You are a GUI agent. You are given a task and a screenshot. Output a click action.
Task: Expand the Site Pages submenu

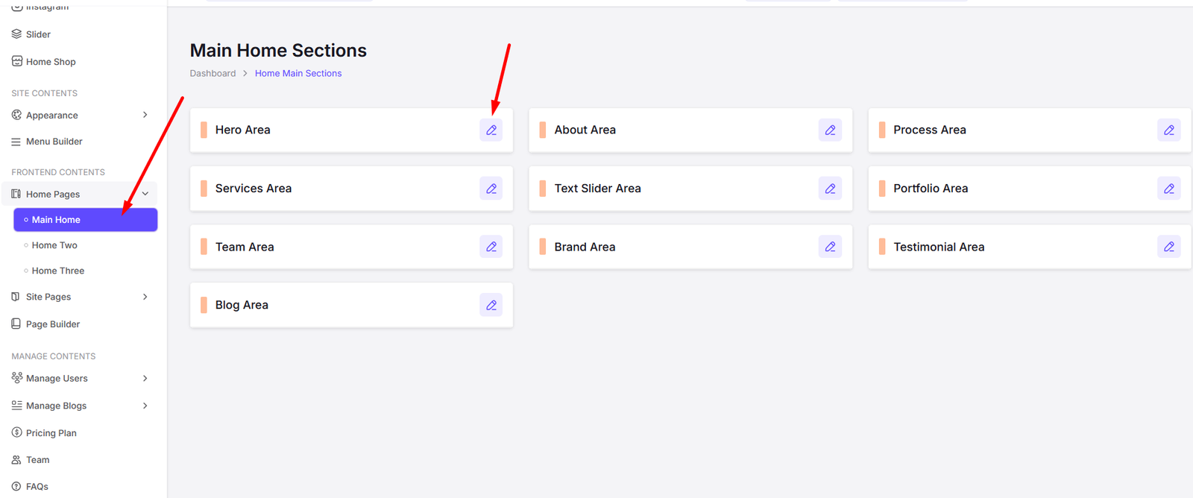(x=145, y=297)
